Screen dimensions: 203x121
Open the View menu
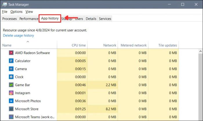coord(29,12)
